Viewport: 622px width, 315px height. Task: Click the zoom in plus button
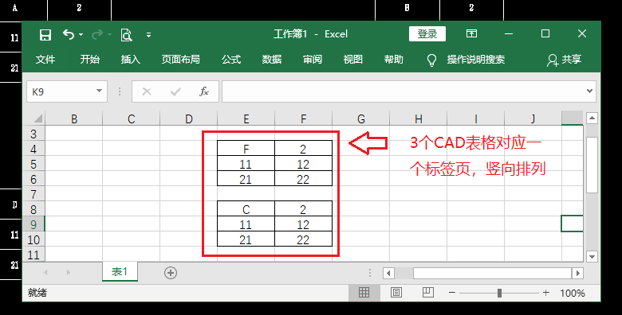546,293
